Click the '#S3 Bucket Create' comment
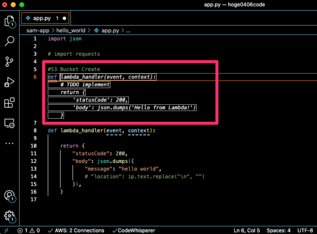The image size is (317, 234). (74, 69)
